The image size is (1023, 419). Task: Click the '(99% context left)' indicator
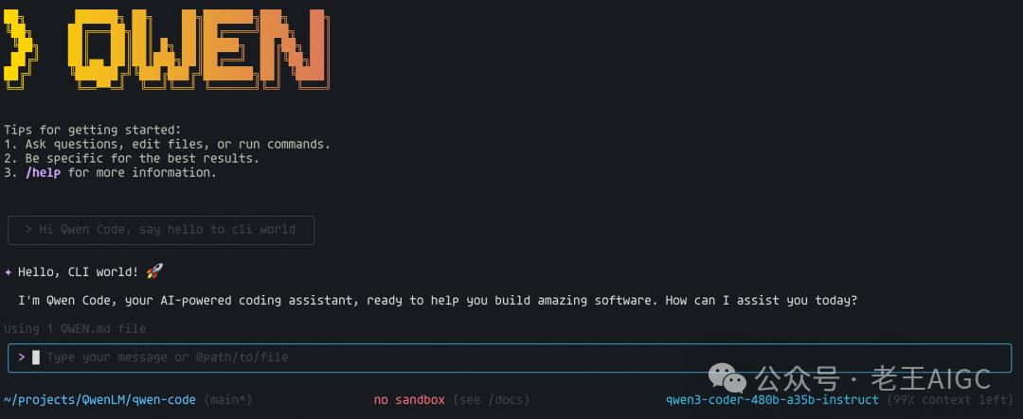(951, 399)
